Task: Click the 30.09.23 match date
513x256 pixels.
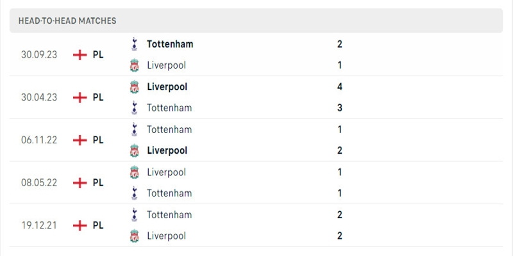Action: (38, 55)
